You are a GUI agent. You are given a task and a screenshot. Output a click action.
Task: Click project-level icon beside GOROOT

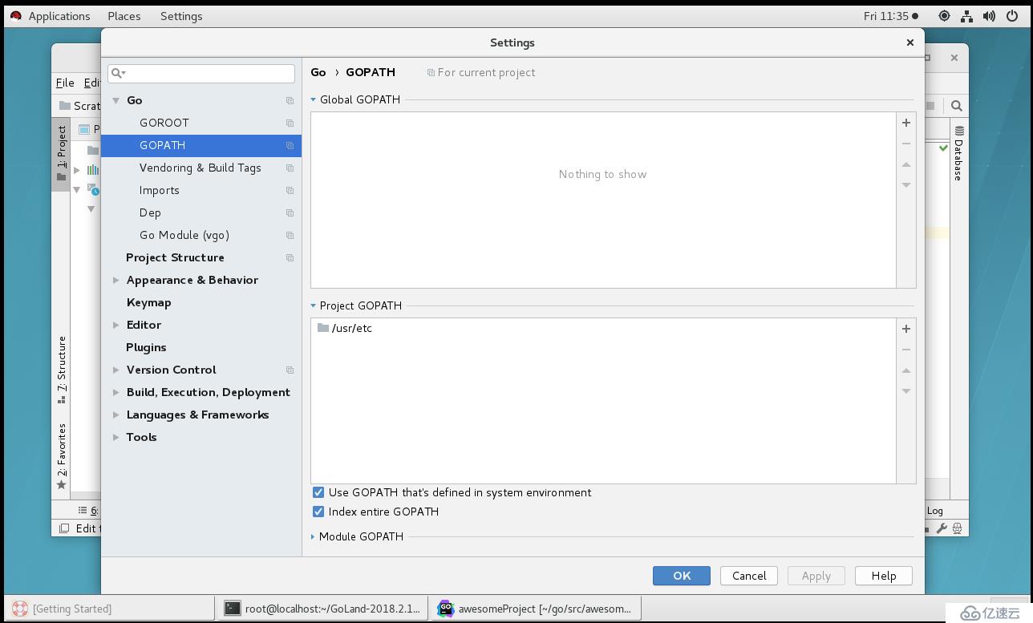pos(290,123)
